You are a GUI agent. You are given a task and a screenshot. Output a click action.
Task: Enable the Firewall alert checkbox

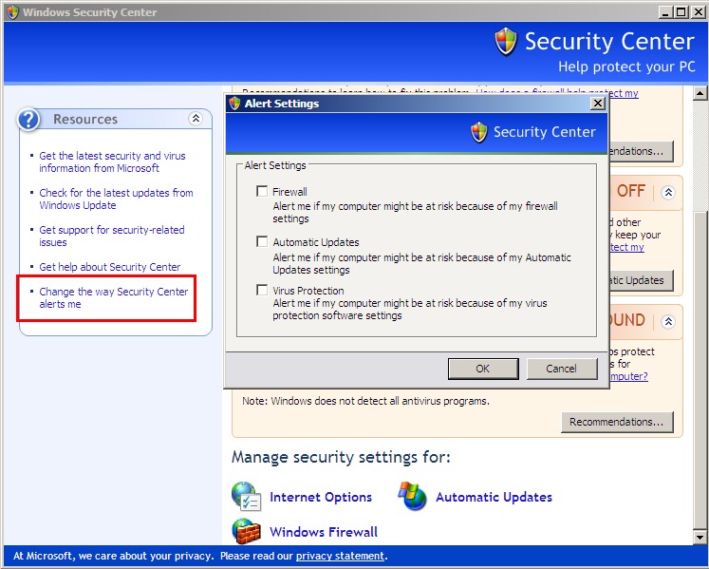[x=262, y=191]
